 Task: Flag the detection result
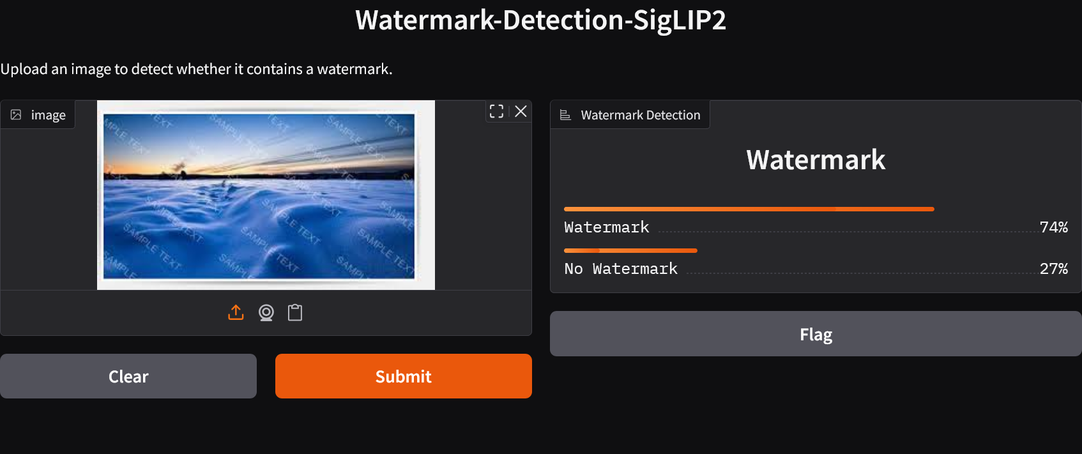[x=816, y=334]
